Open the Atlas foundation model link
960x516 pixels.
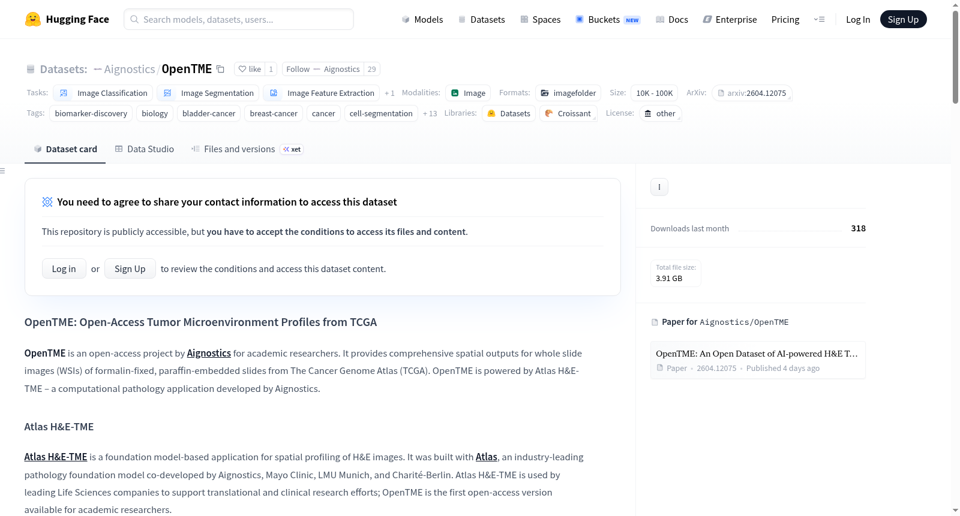(487, 457)
